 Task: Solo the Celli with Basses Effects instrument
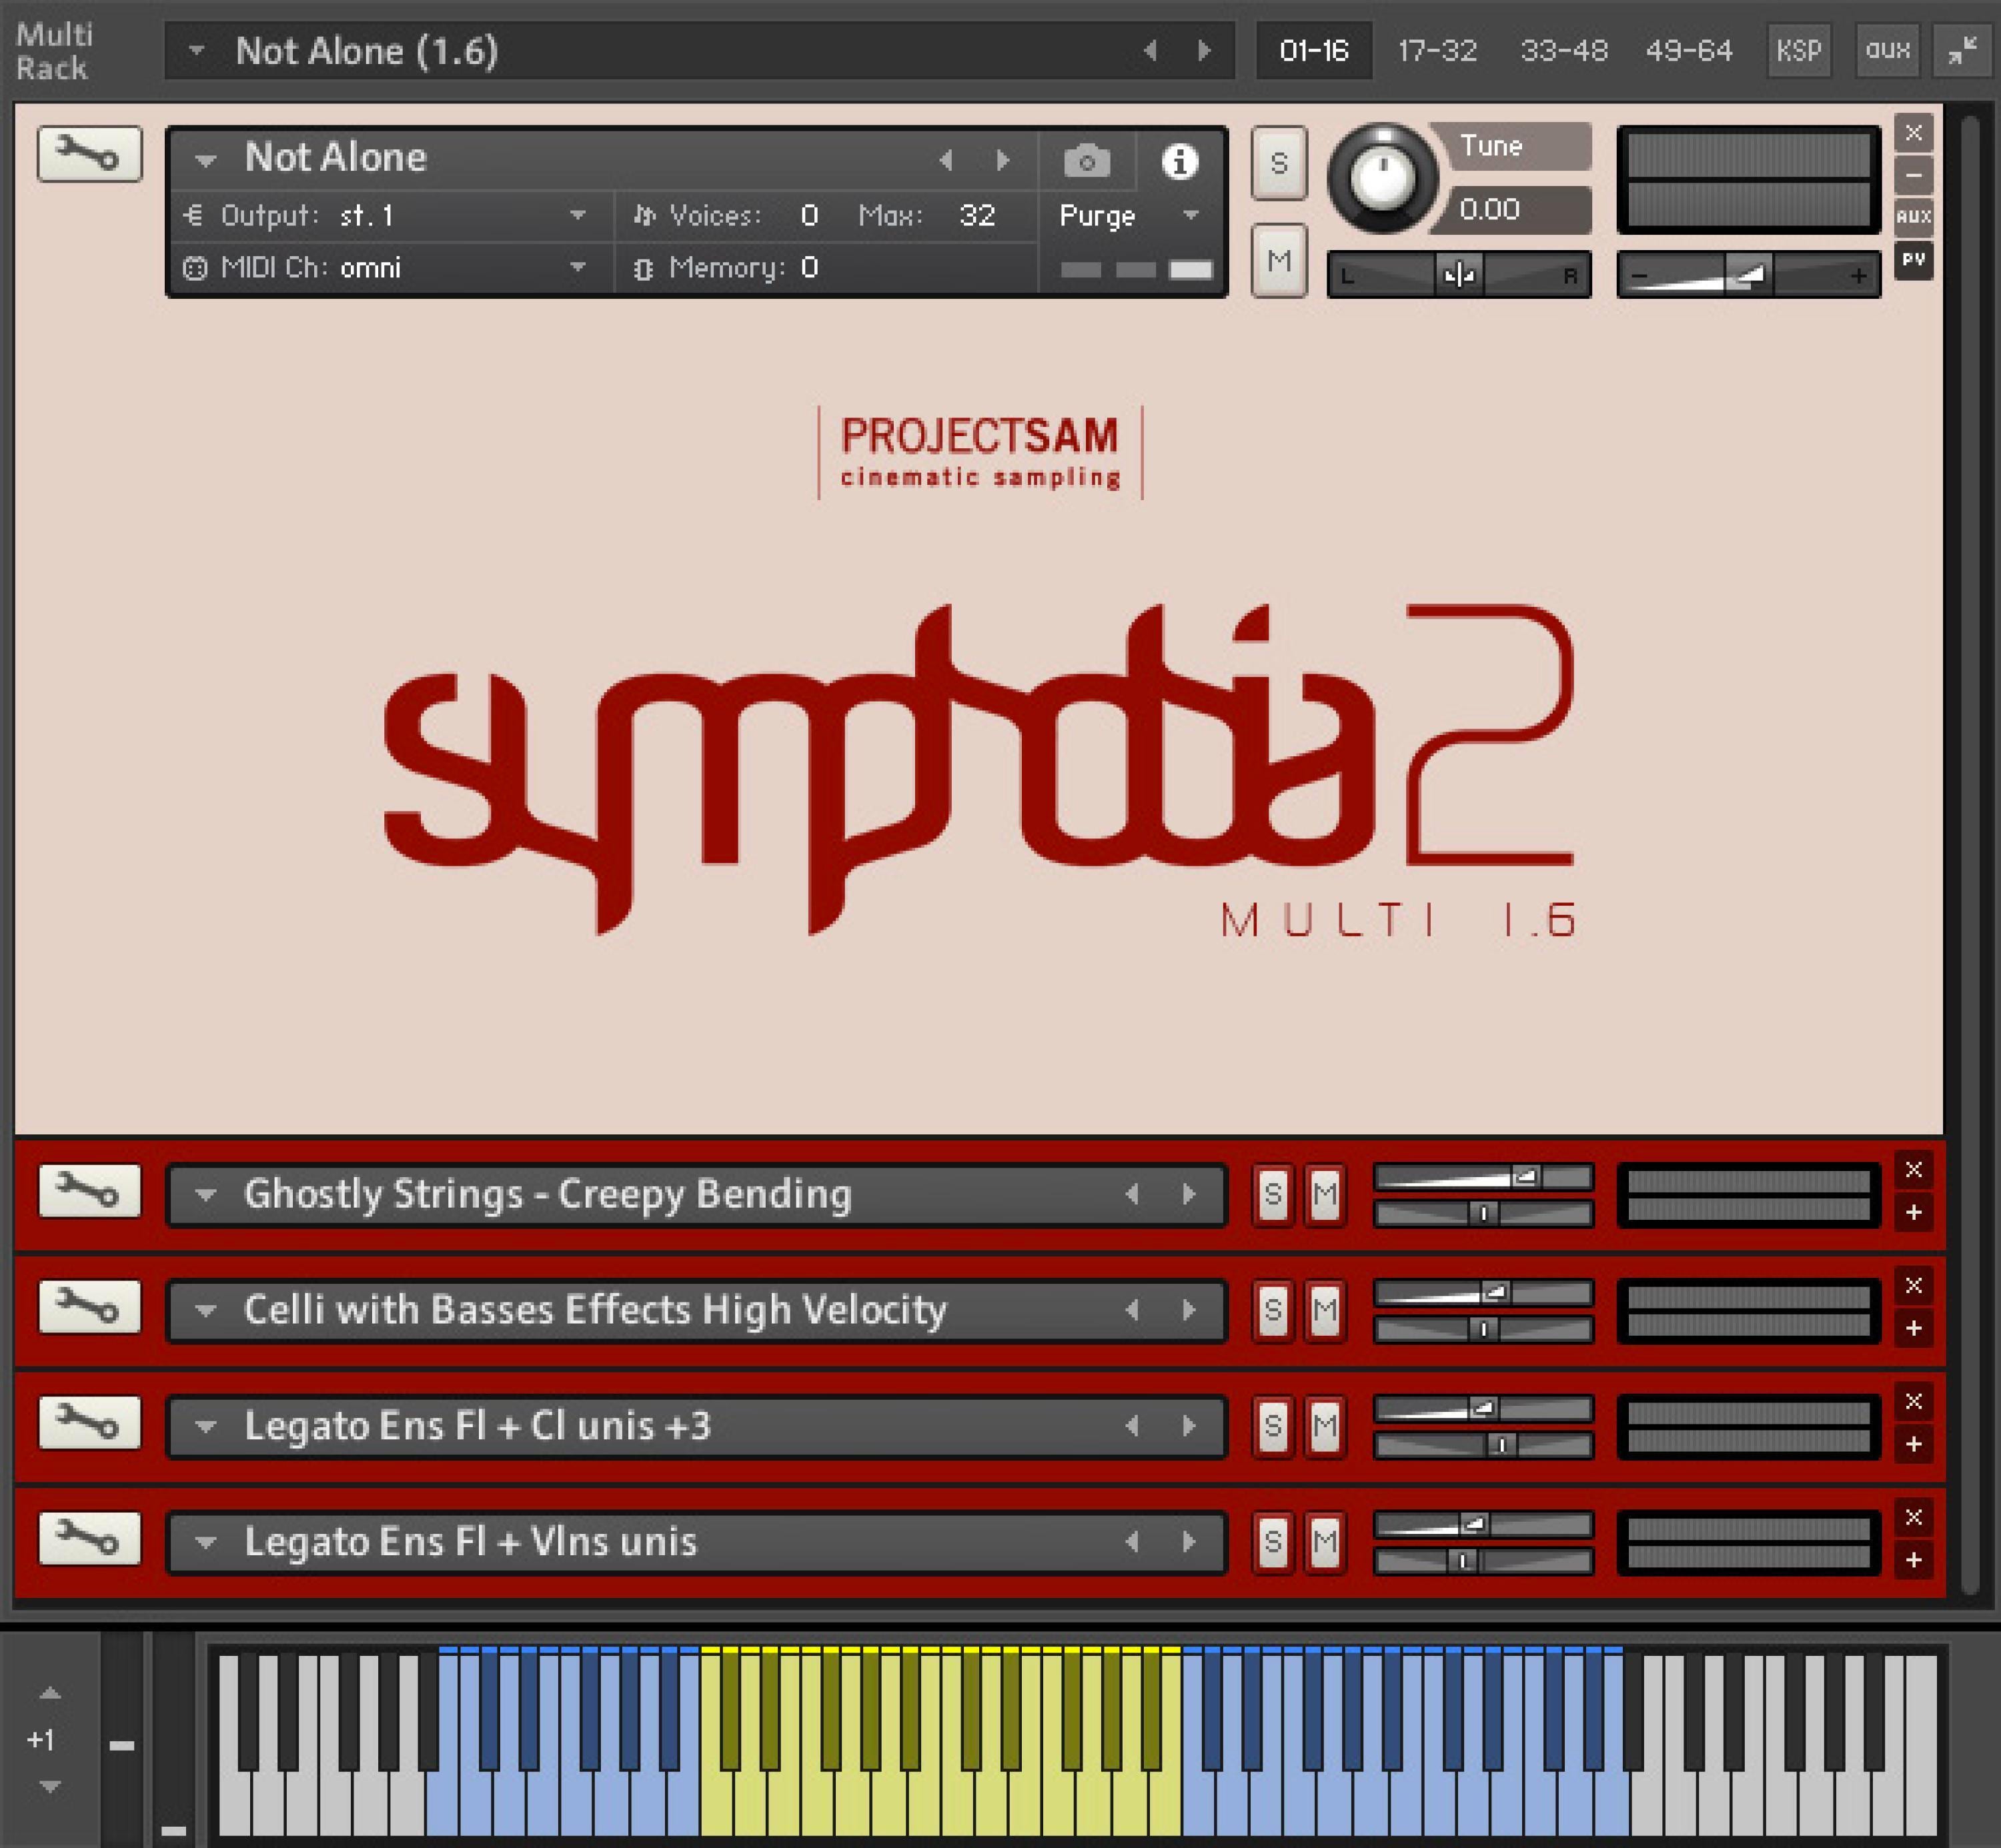point(1274,1309)
